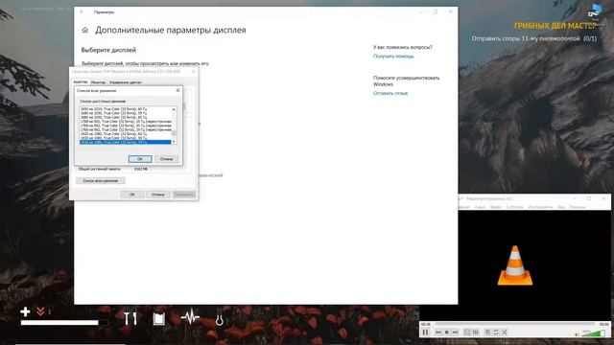The width and height of the screenshot is (614, 345).
Task: Switch to the Монитор tab
Action: pos(98,82)
